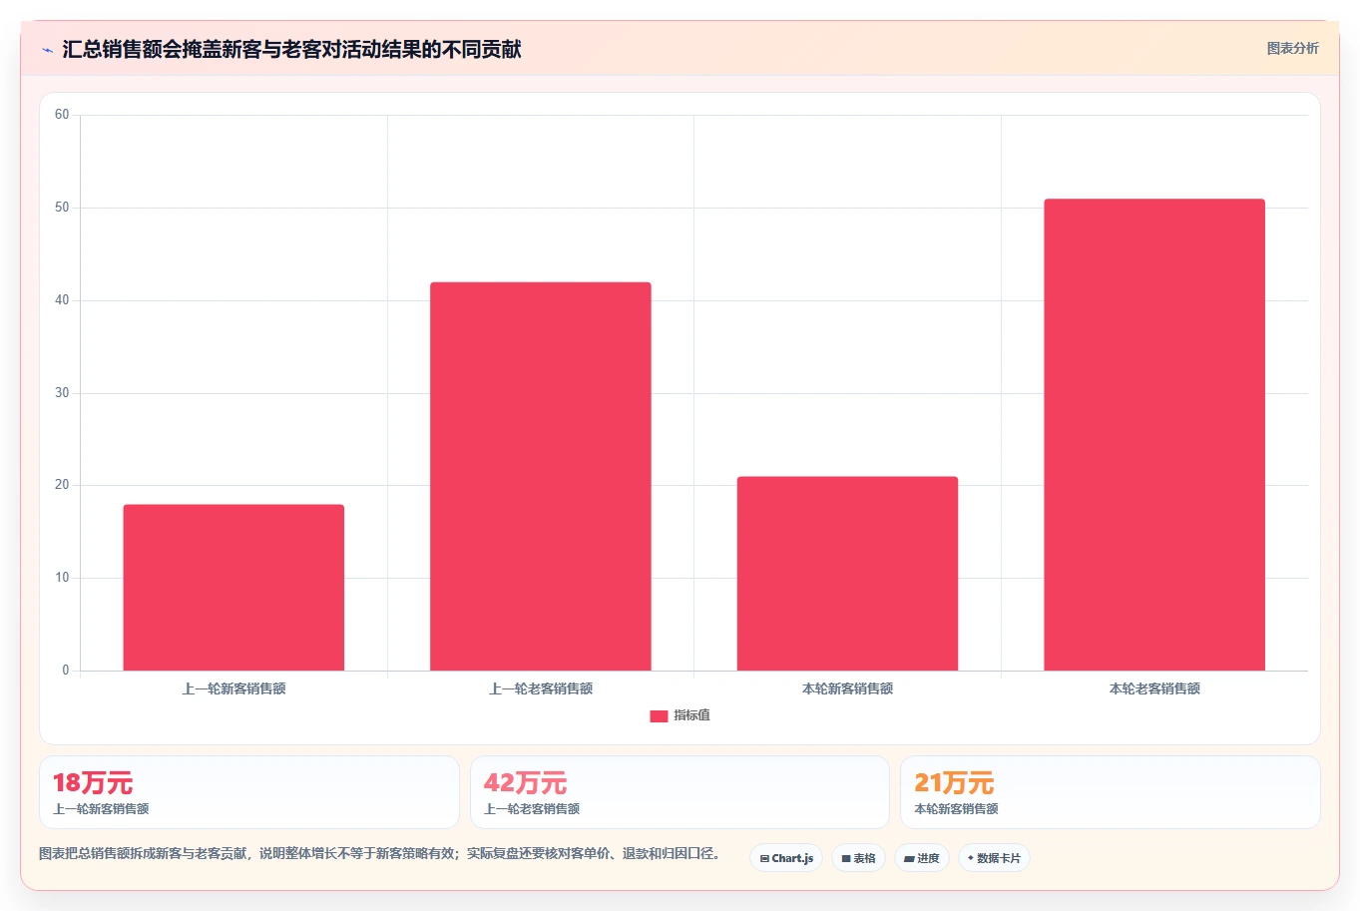1360x911 pixels.
Task: Select the 上一轮老客销售额 bar
Action: click(541, 476)
